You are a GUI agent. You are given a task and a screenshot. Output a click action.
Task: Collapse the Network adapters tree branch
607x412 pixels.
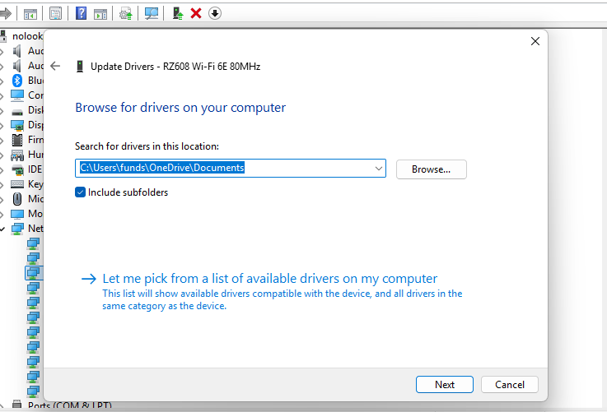tap(2, 229)
